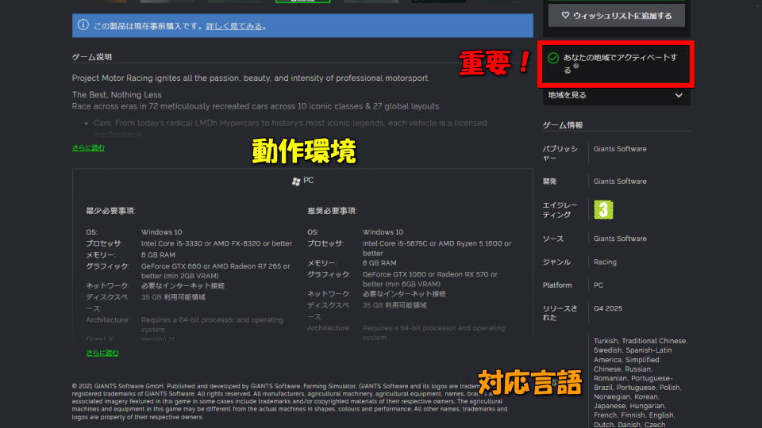Click the recommended graphics GeForce GTX 1060 text
This screenshot has width=762, height=428.
(429, 279)
